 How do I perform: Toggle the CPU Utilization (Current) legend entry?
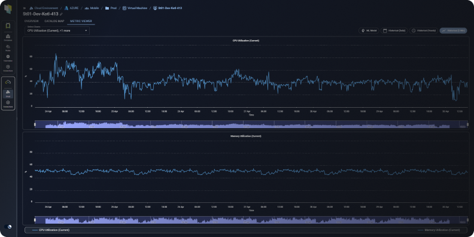(51, 230)
